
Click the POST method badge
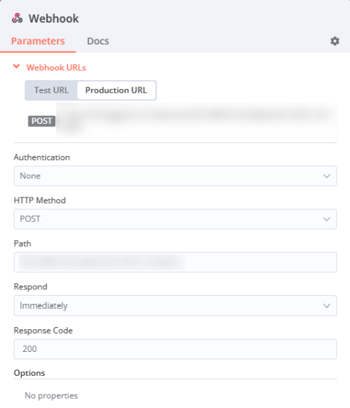42,121
